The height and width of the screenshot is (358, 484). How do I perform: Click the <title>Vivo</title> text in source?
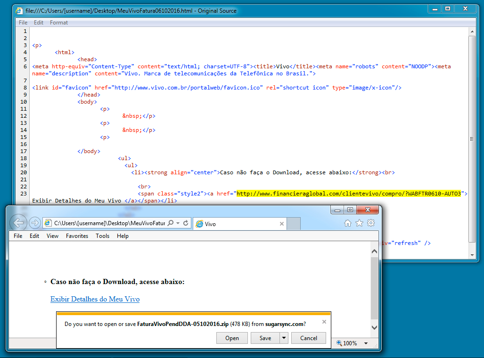click(286, 66)
